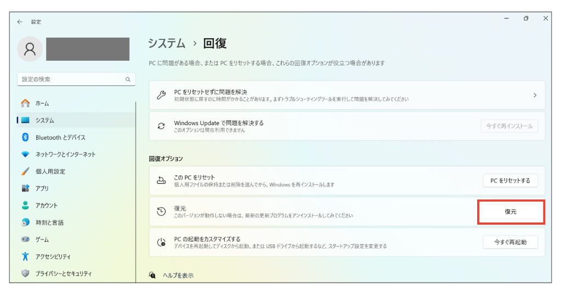Select システム in the sidebar
Screen dimensions: 561x293
pos(76,120)
